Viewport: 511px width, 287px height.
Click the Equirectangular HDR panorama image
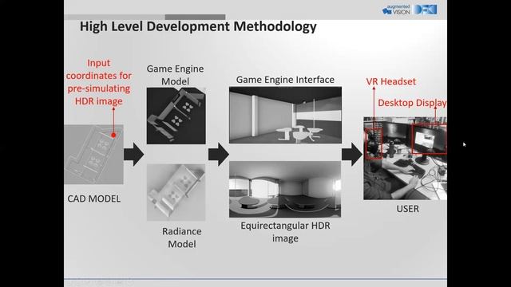(285, 190)
